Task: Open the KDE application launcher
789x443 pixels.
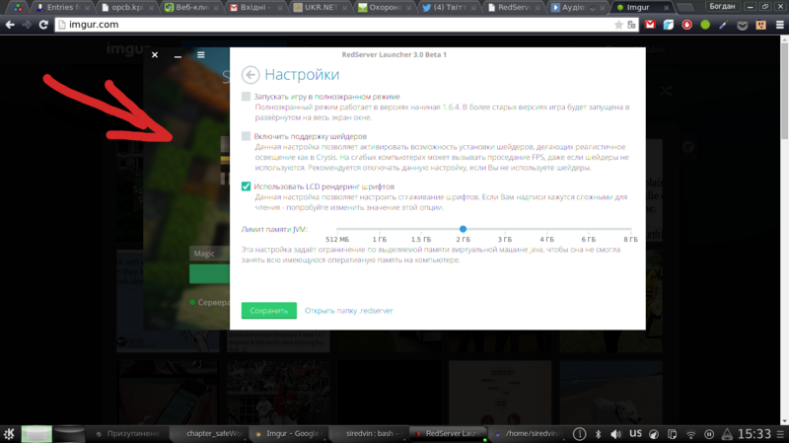Action: pyautogui.click(x=9, y=433)
